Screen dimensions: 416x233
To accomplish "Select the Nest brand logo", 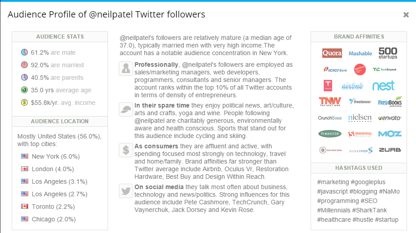I will (x=384, y=86).
